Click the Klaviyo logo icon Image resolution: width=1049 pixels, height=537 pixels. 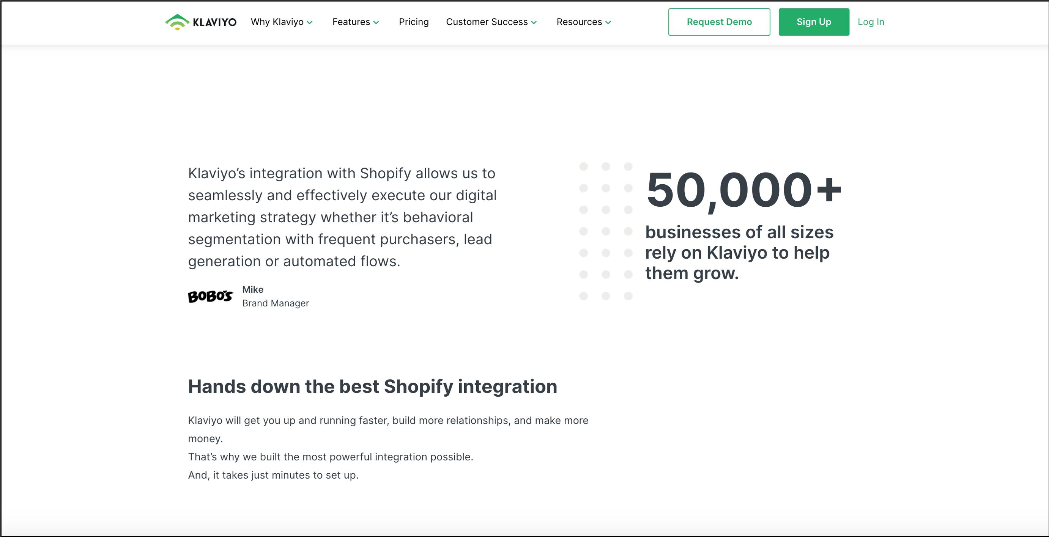click(177, 22)
